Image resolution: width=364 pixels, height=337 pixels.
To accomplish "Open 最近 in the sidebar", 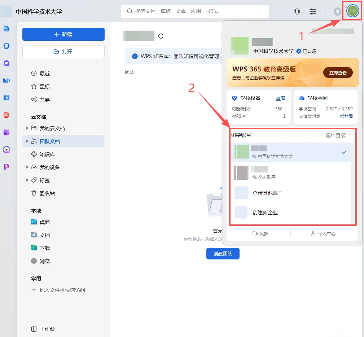I will pyautogui.click(x=63, y=73).
